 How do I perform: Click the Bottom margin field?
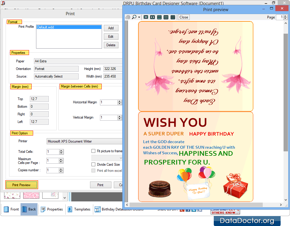coord(39,107)
